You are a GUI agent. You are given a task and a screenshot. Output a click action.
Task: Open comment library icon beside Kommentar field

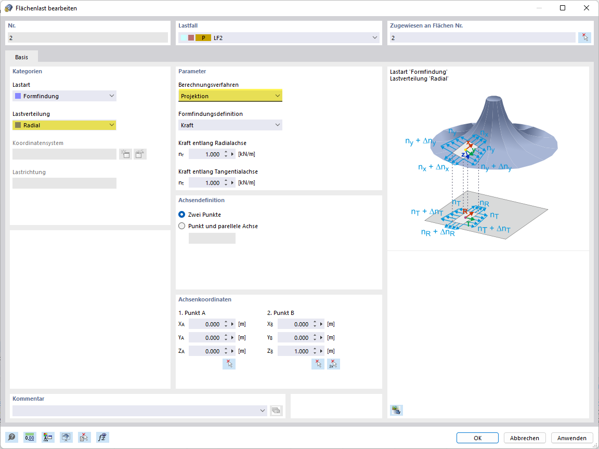click(x=276, y=411)
